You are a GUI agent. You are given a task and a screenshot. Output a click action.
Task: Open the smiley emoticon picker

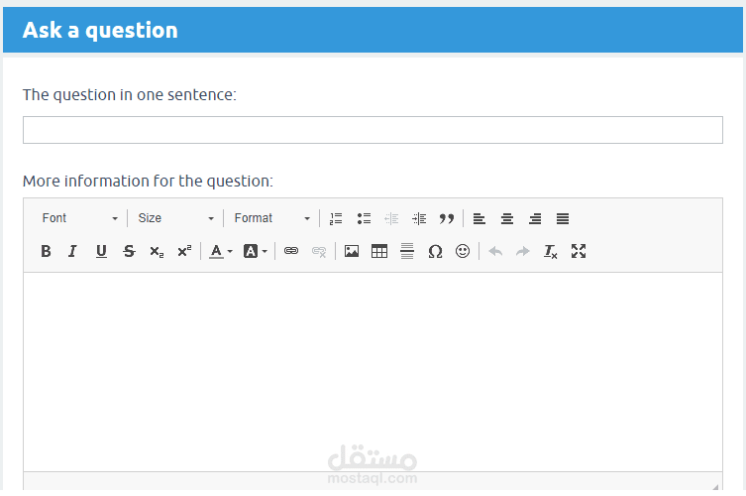[x=463, y=251]
